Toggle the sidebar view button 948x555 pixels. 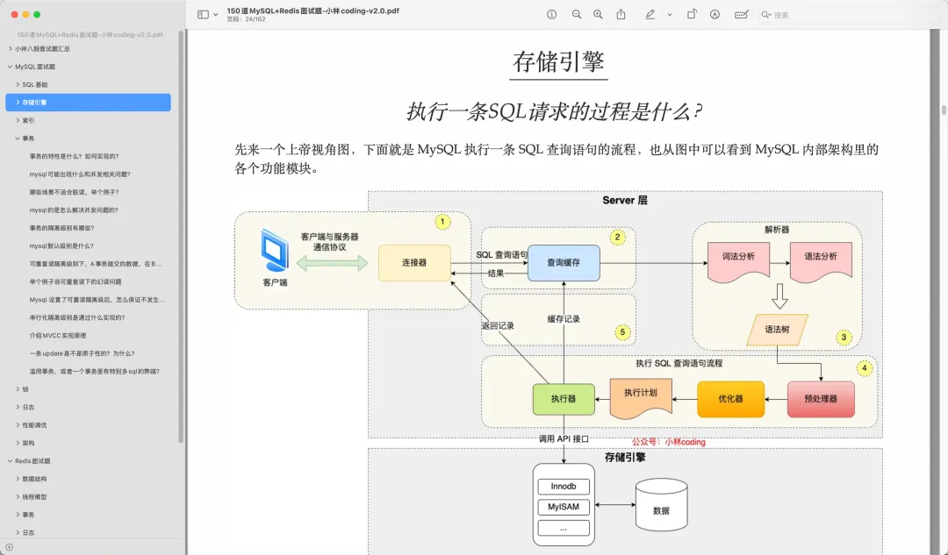203,14
